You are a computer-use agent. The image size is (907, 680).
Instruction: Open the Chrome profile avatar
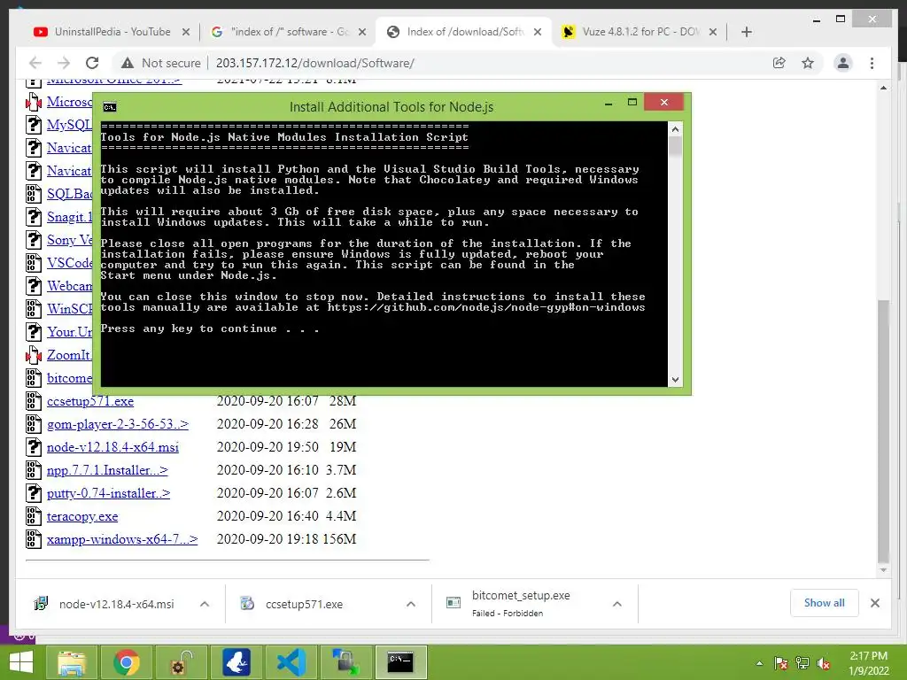point(843,63)
